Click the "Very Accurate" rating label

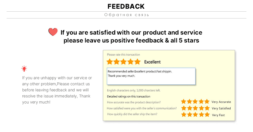pyautogui.click(x=221, y=102)
